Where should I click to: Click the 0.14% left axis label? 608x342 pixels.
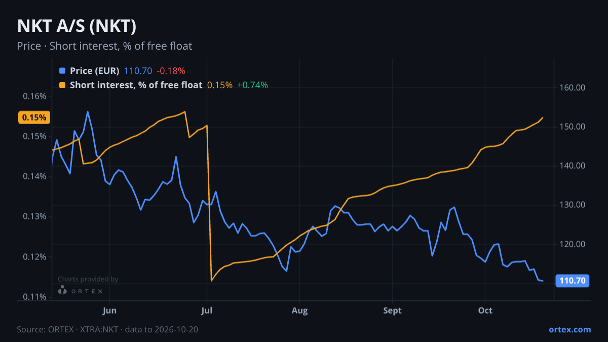(x=34, y=176)
